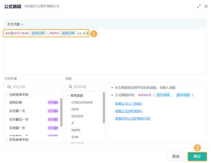
Task: Insert the CONCATENATE function
Action: pyautogui.click(x=82, y=102)
